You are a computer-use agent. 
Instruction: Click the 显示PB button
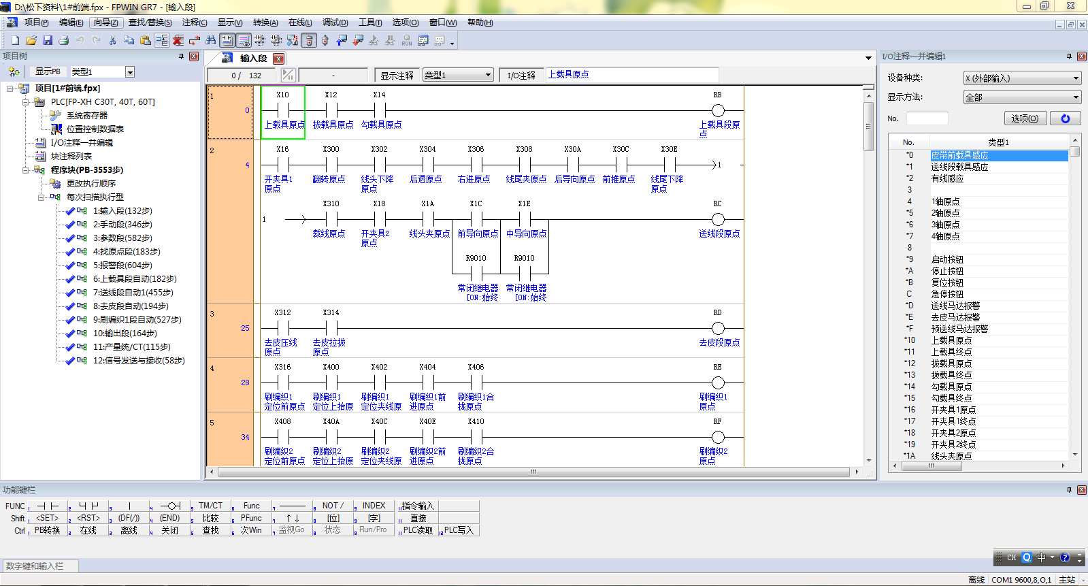48,71
